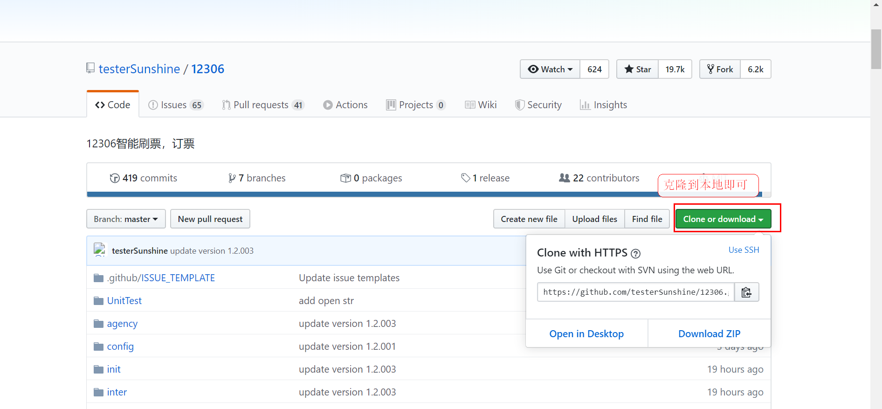Expand the Branch: master selector

pyautogui.click(x=126, y=219)
